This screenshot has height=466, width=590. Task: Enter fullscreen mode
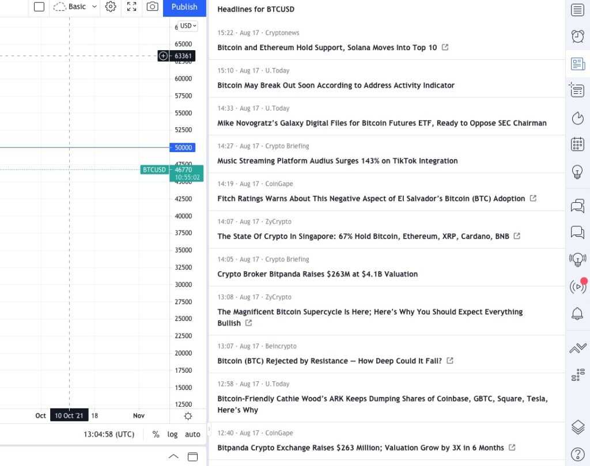click(132, 7)
